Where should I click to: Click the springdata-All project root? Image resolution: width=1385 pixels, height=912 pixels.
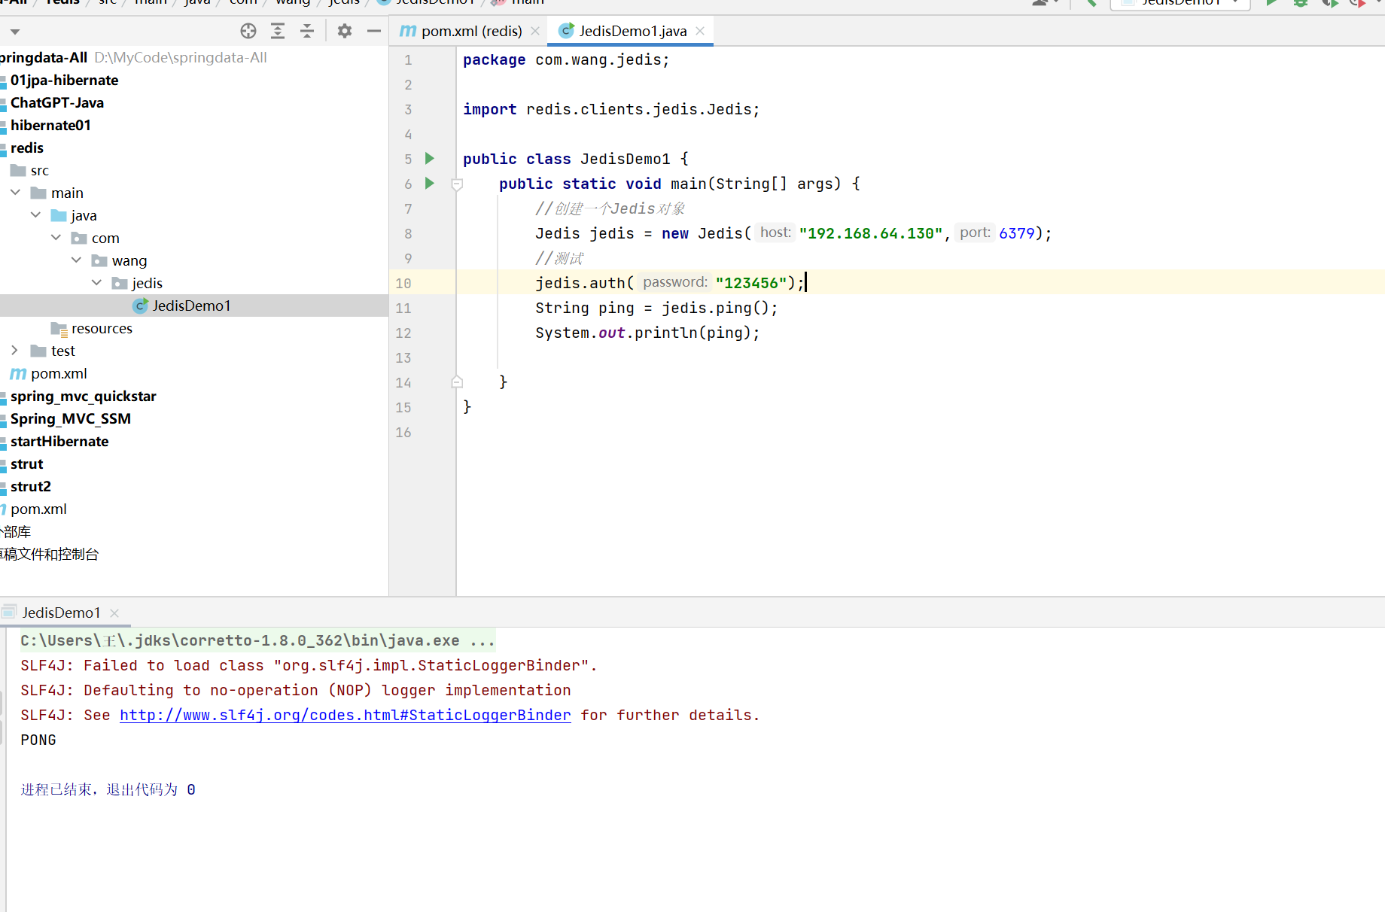coord(44,57)
